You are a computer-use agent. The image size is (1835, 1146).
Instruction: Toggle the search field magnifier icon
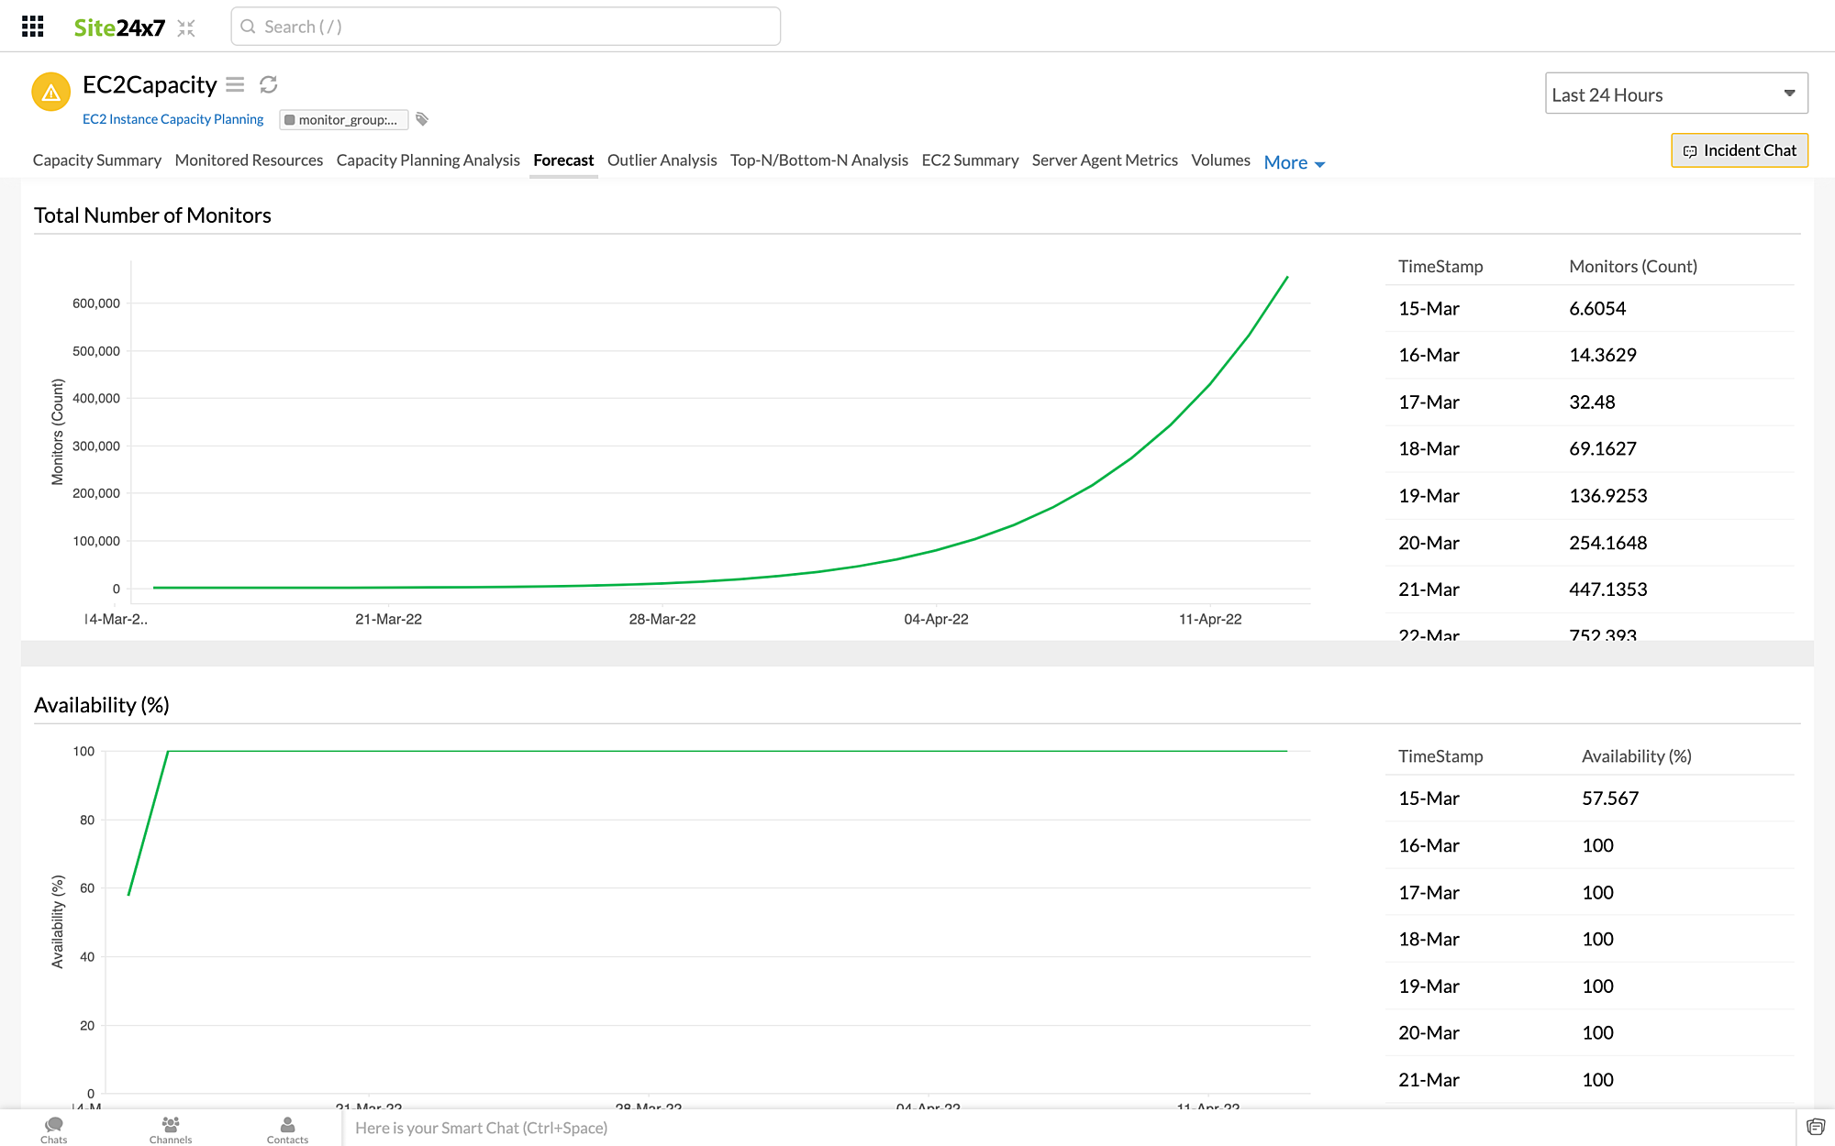[x=248, y=27]
